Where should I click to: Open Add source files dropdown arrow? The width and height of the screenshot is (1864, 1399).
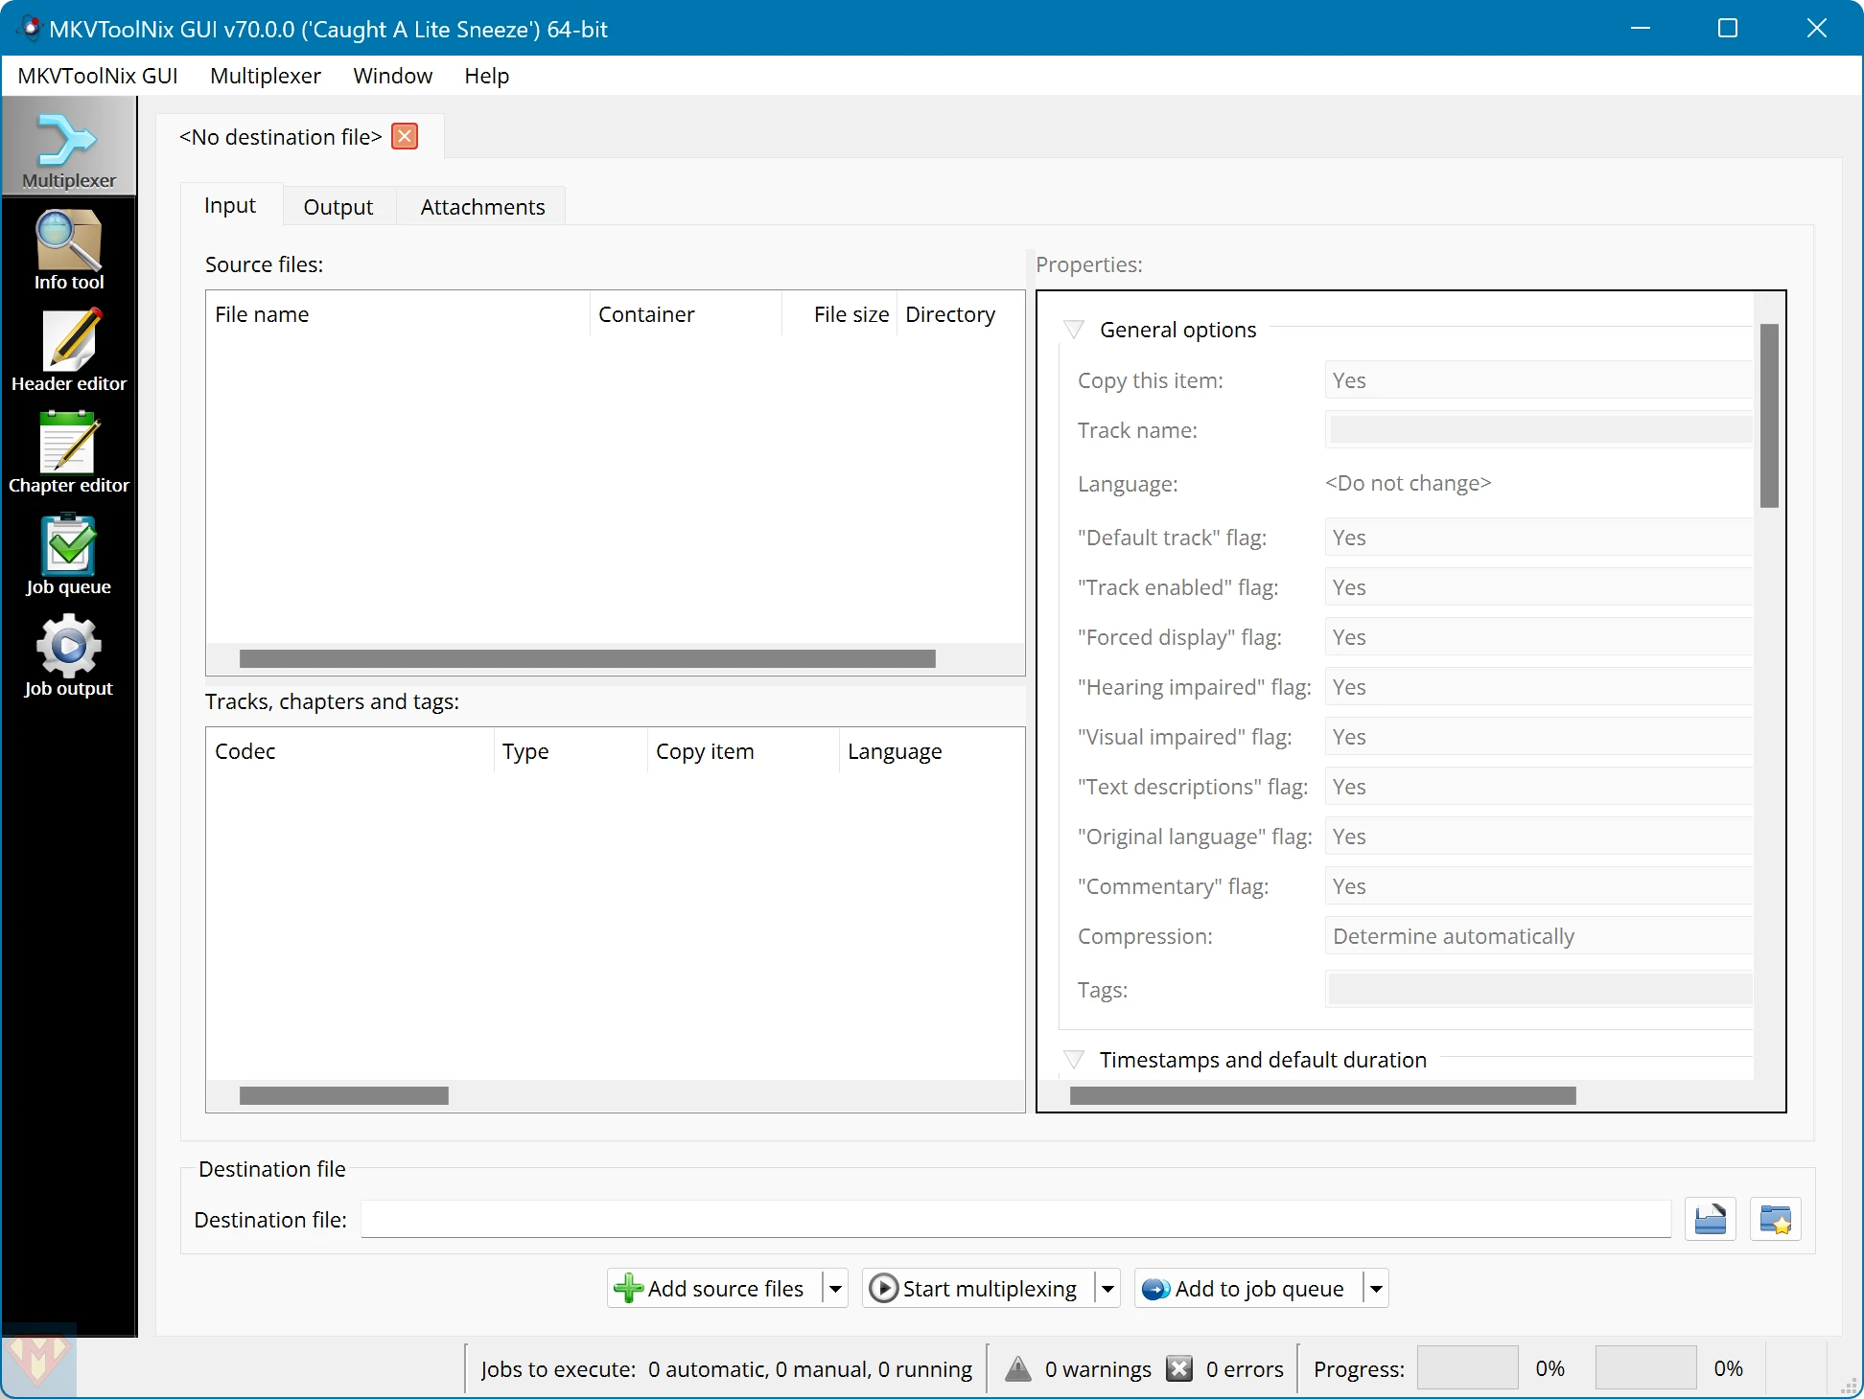pyautogui.click(x=835, y=1287)
